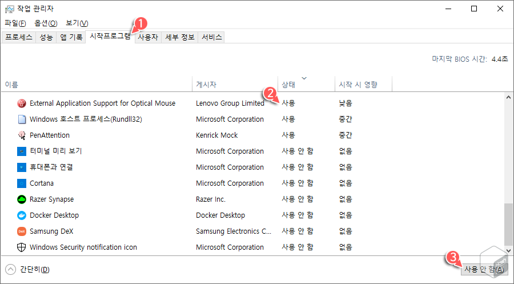Sort by the 이름 column header

point(96,85)
